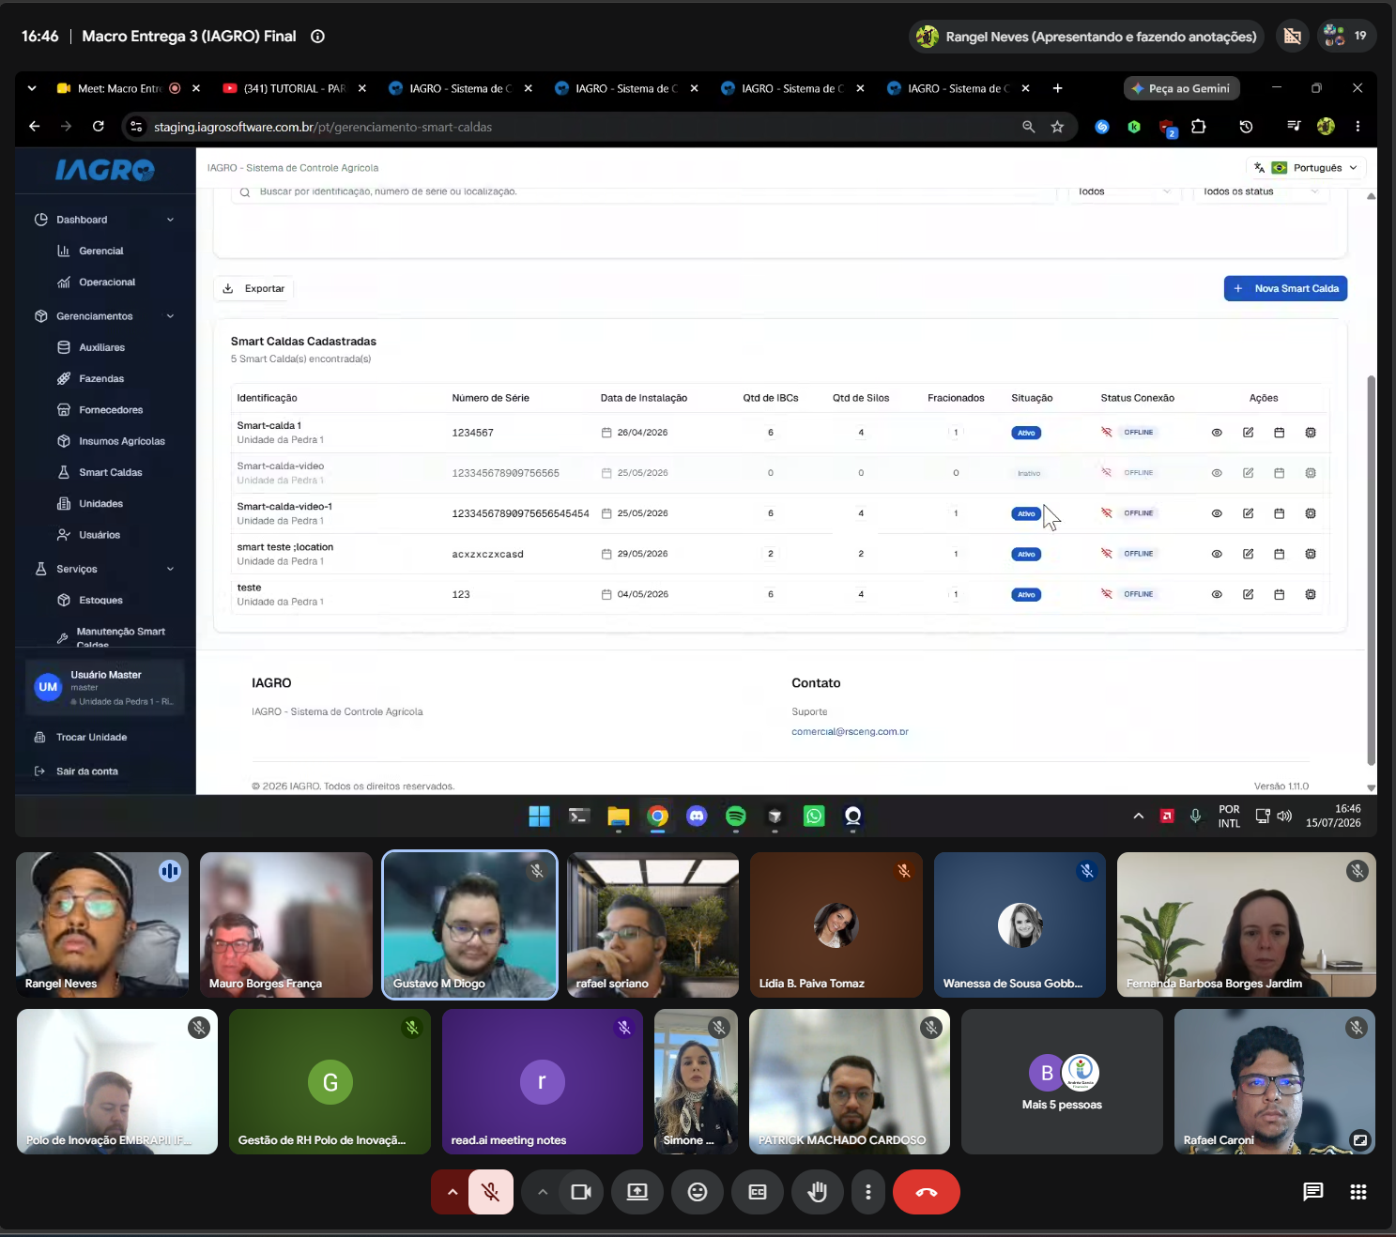
Task: Open the Fazendas sidebar menu item
Action: pyautogui.click(x=101, y=379)
